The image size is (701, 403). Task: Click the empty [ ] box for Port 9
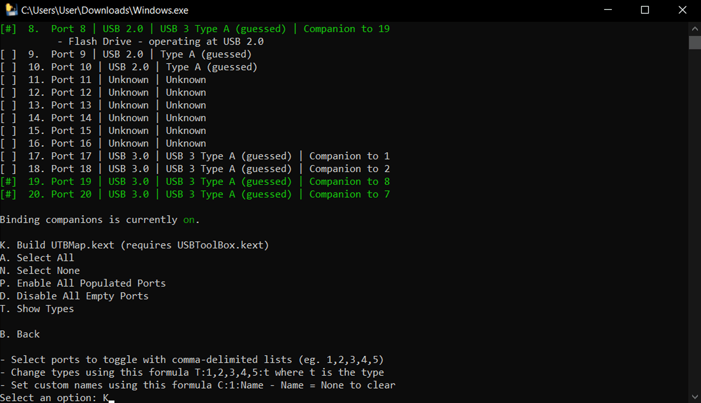pos(8,55)
